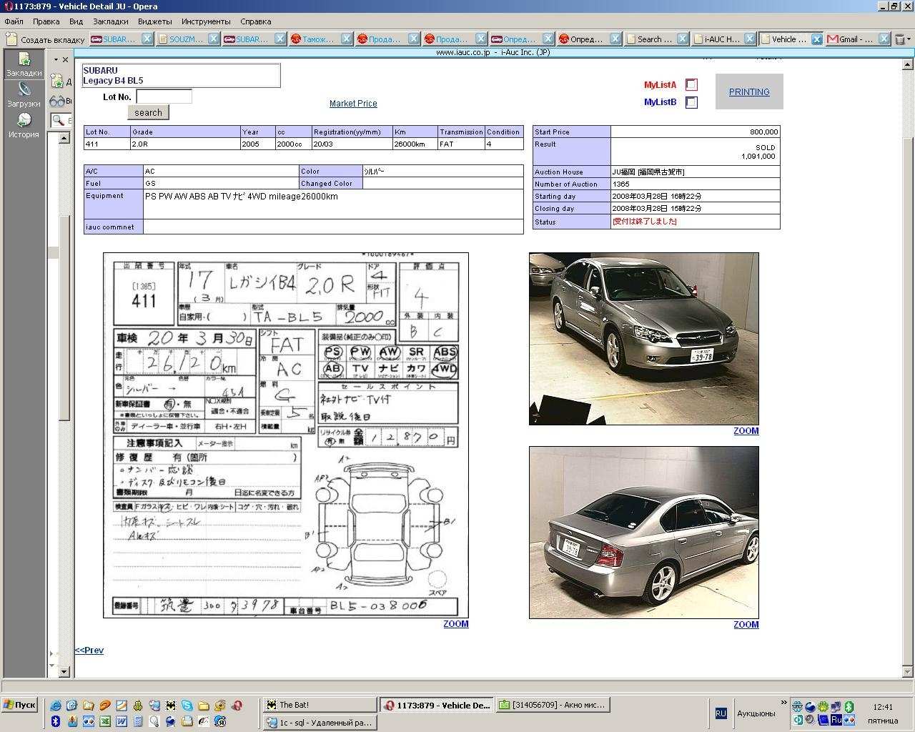The image size is (915, 732).
Task: Open the Закладки menu in menu bar
Action: click(111, 21)
